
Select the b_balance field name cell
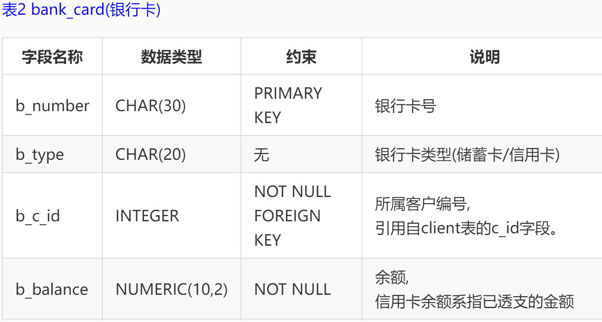tap(52, 290)
